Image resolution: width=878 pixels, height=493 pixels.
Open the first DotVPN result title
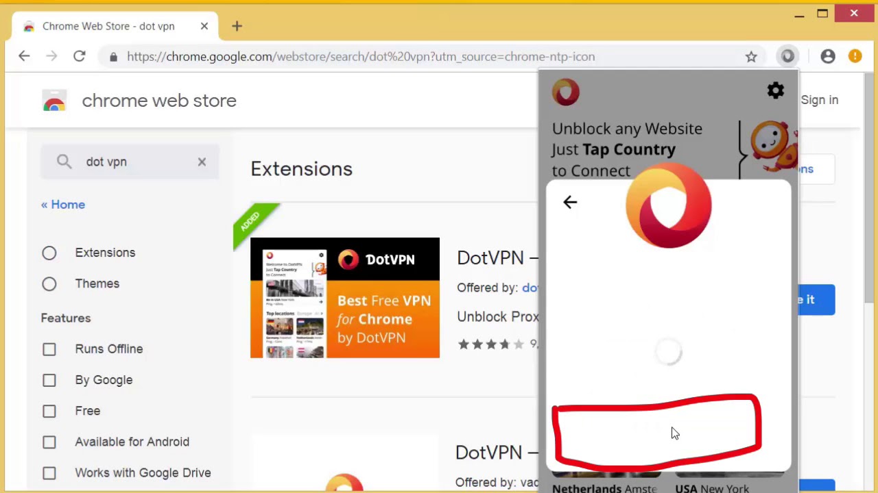point(498,258)
